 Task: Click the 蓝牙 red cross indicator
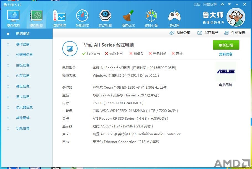pos(173,53)
